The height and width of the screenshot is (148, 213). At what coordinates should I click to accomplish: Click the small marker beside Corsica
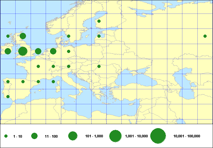click(53, 81)
